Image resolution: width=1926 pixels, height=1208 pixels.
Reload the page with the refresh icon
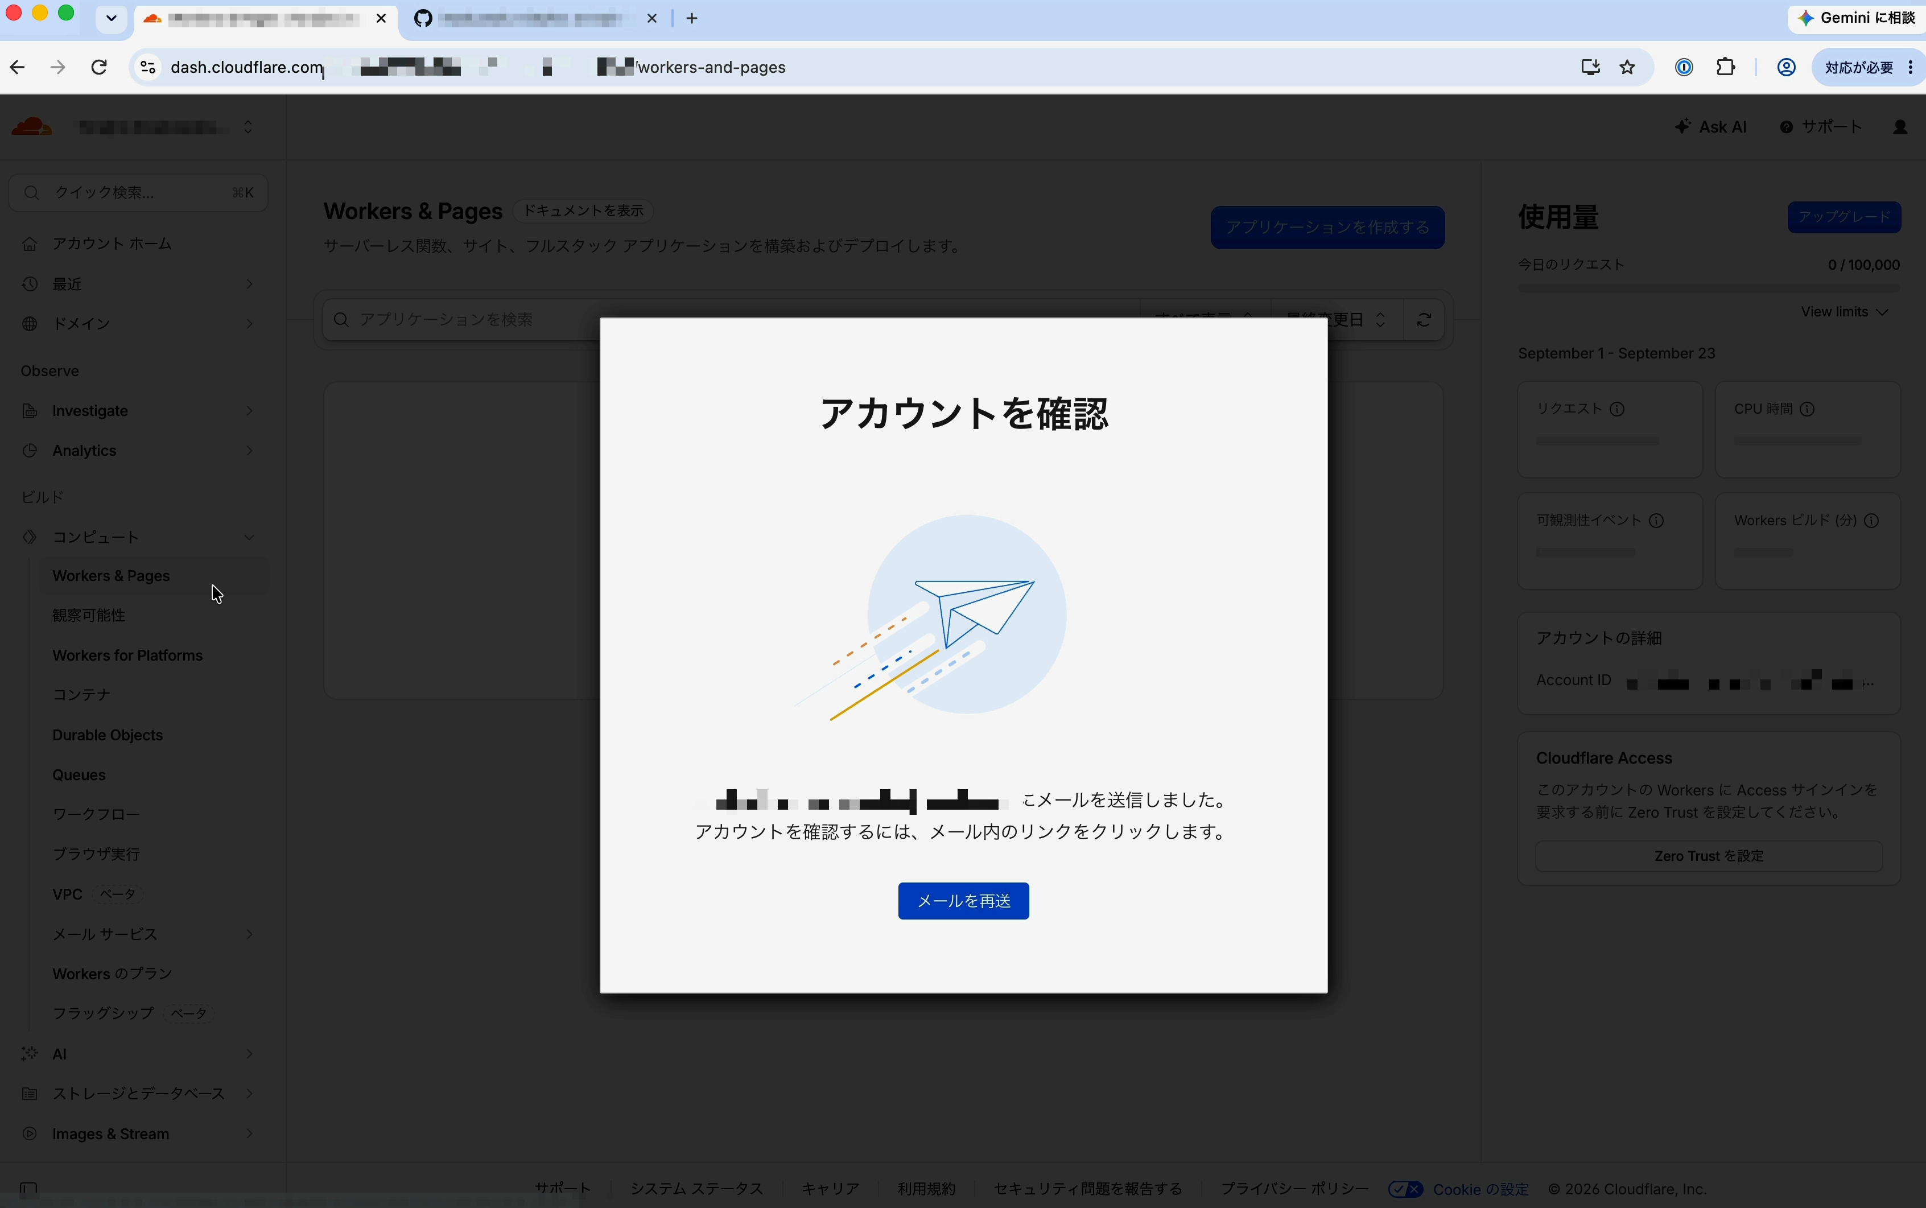click(99, 67)
